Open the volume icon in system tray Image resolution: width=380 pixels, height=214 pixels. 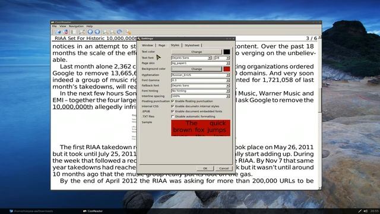[366, 211]
